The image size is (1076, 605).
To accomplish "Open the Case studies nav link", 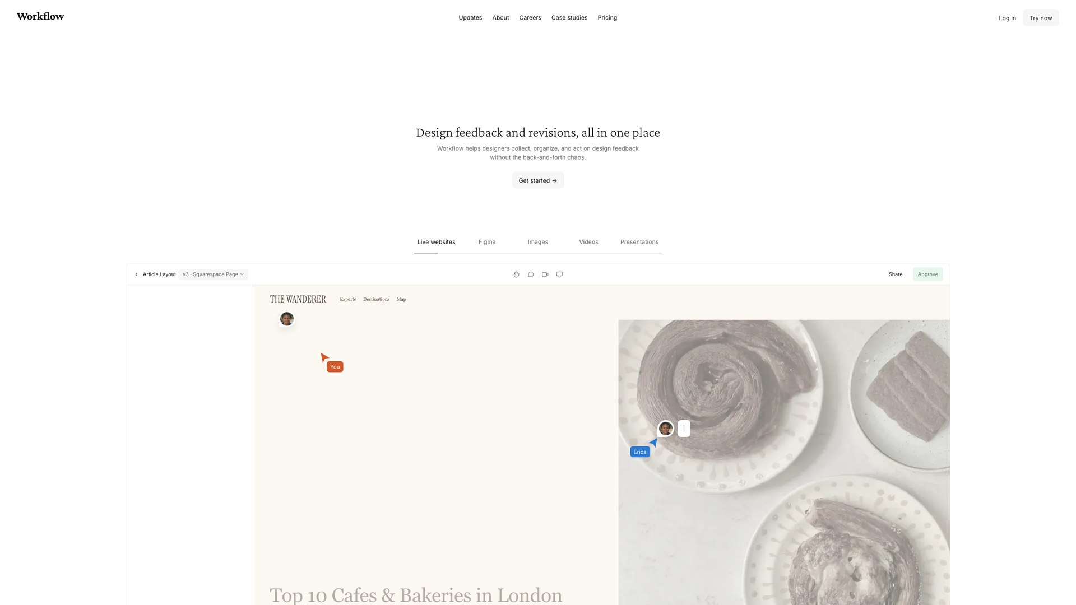I will coord(569,18).
